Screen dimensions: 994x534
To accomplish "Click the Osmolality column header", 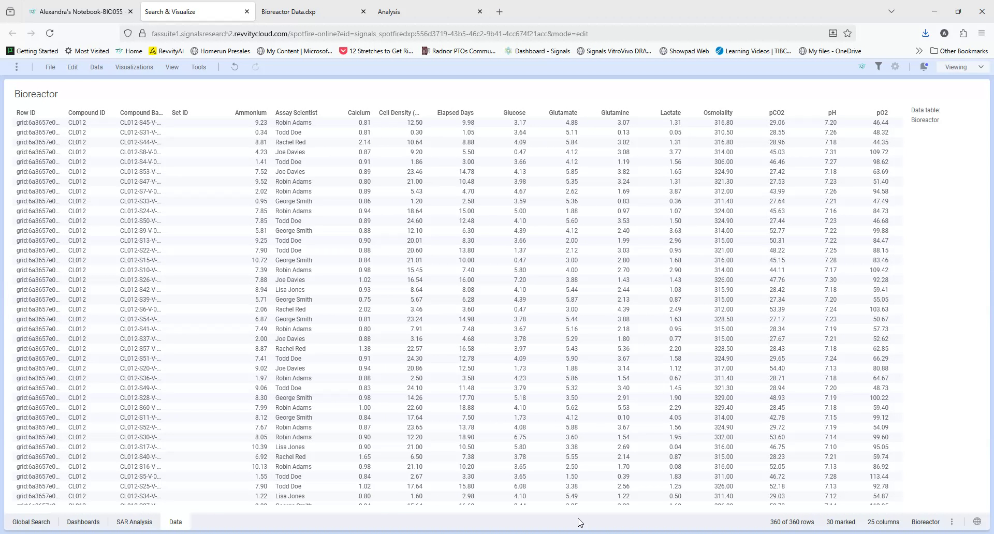I will pyautogui.click(x=718, y=112).
